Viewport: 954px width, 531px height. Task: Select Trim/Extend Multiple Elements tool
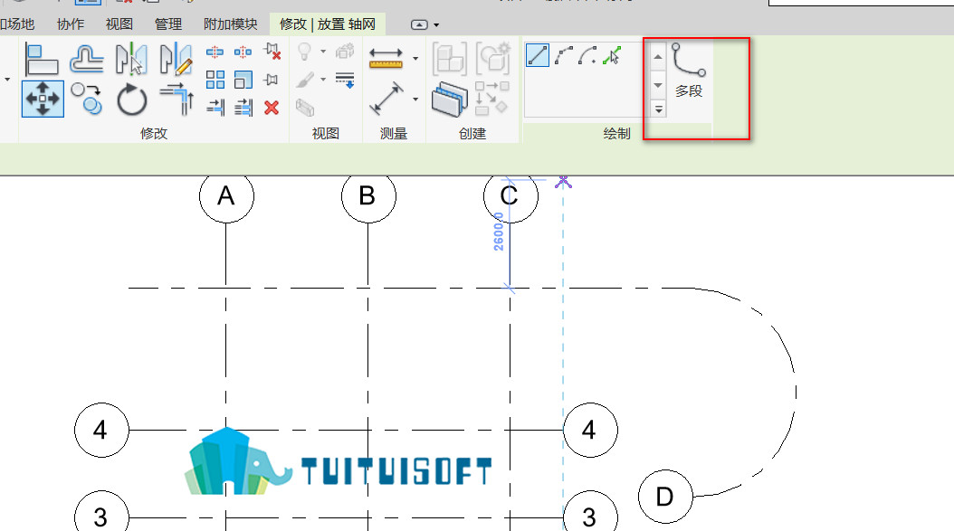(x=243, y=108)
